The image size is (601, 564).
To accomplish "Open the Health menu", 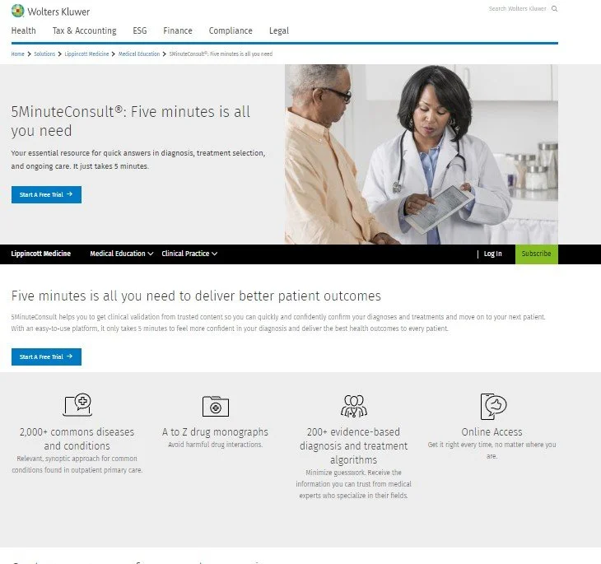I will (23, 30).
